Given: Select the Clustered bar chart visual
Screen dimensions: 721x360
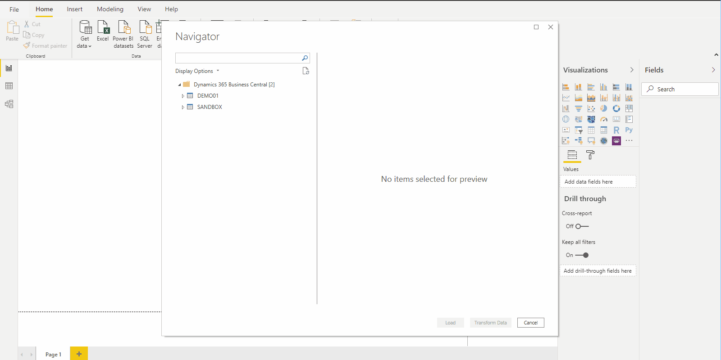Looking at the screenshot, I should [x=591, y=87].
